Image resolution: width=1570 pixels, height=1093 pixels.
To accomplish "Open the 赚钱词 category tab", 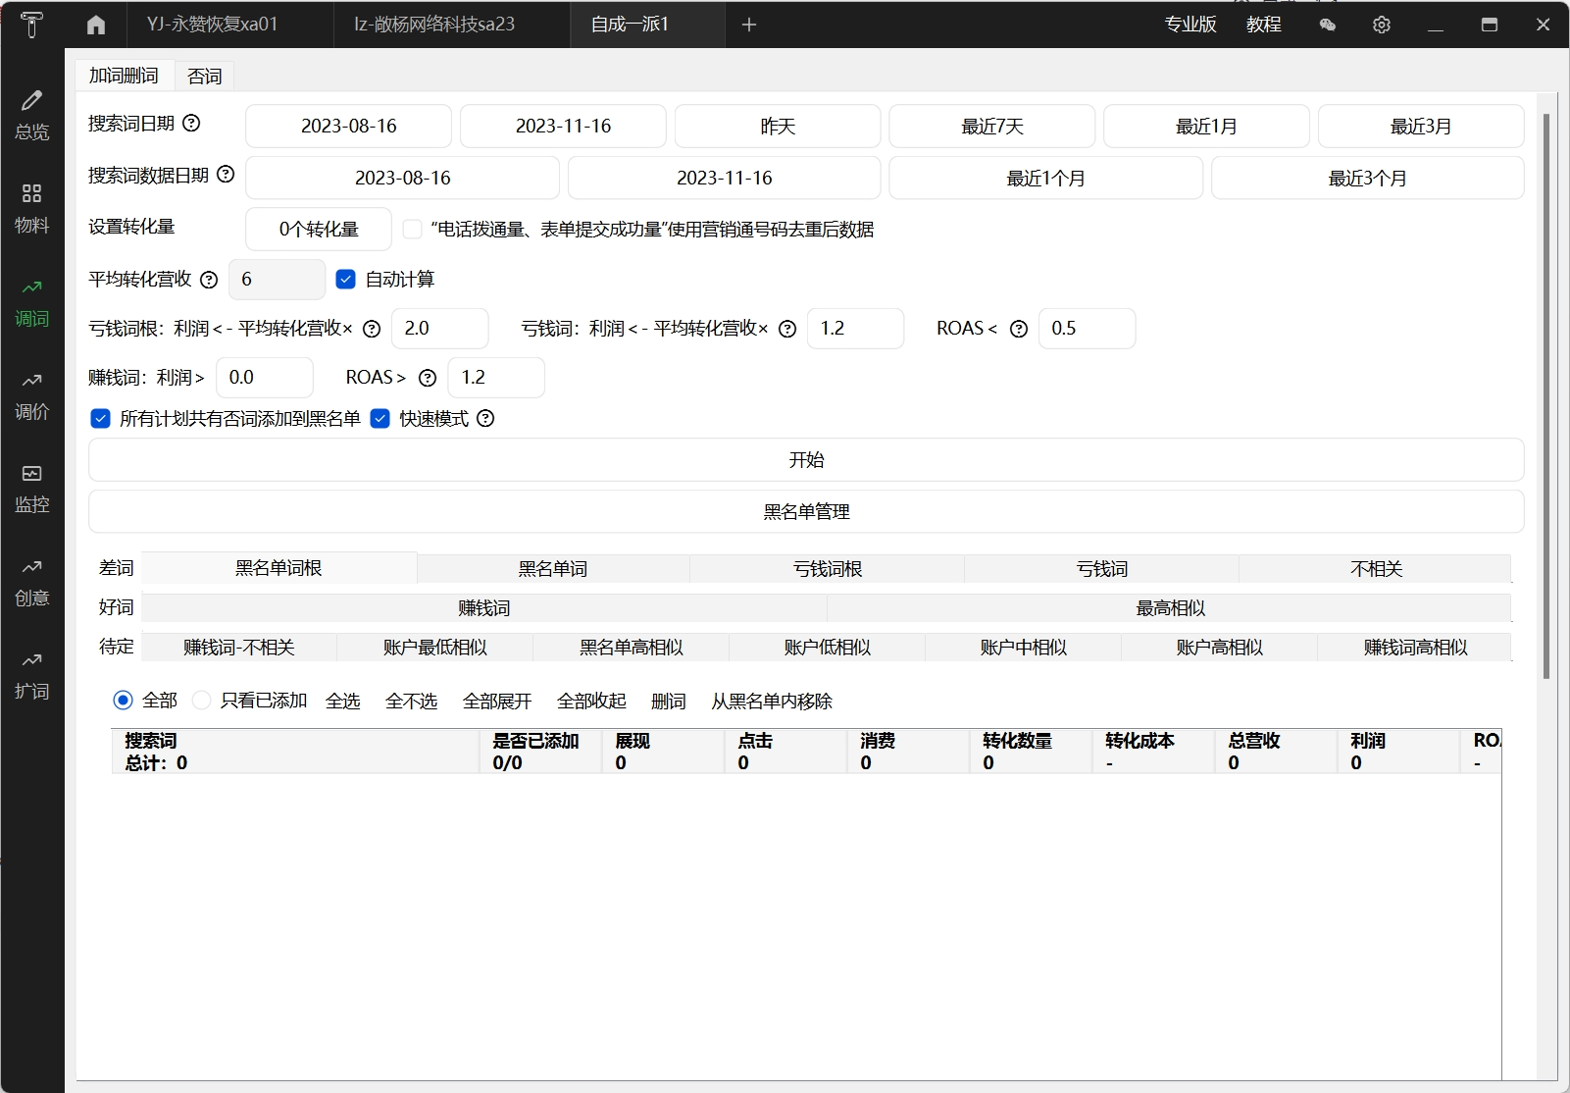I will click(x=484, y=607).
